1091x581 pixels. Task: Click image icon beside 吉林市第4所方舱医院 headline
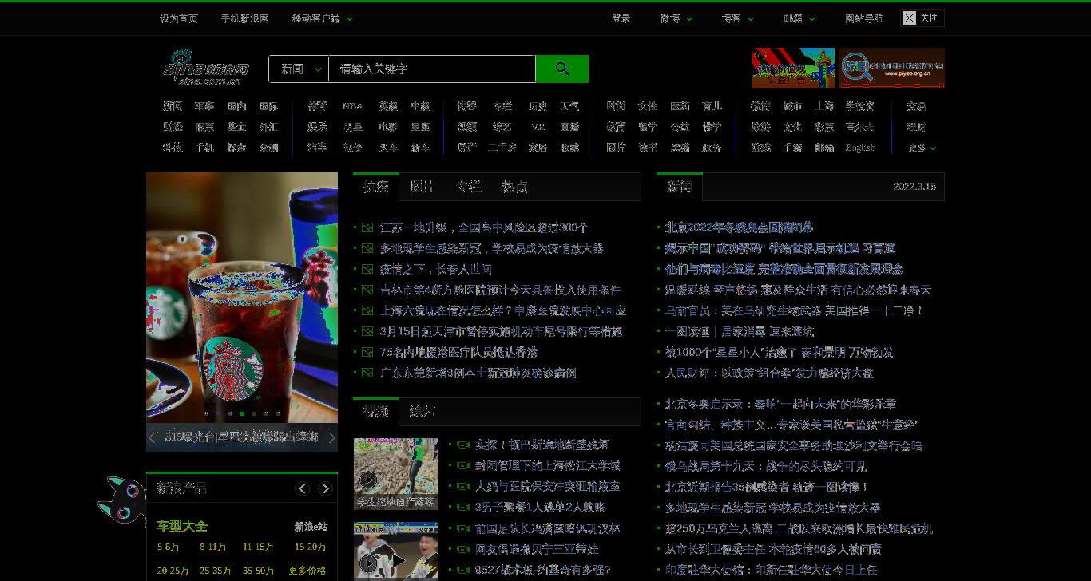tap(367, 290)
